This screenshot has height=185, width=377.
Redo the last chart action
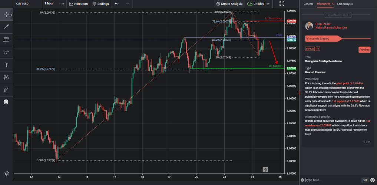click(x=127, y=4)
